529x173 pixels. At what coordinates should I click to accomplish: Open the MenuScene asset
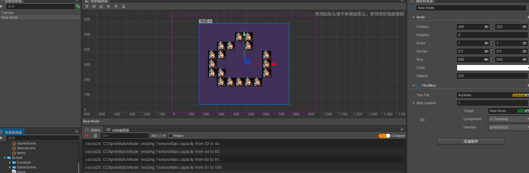coord(26,148)
